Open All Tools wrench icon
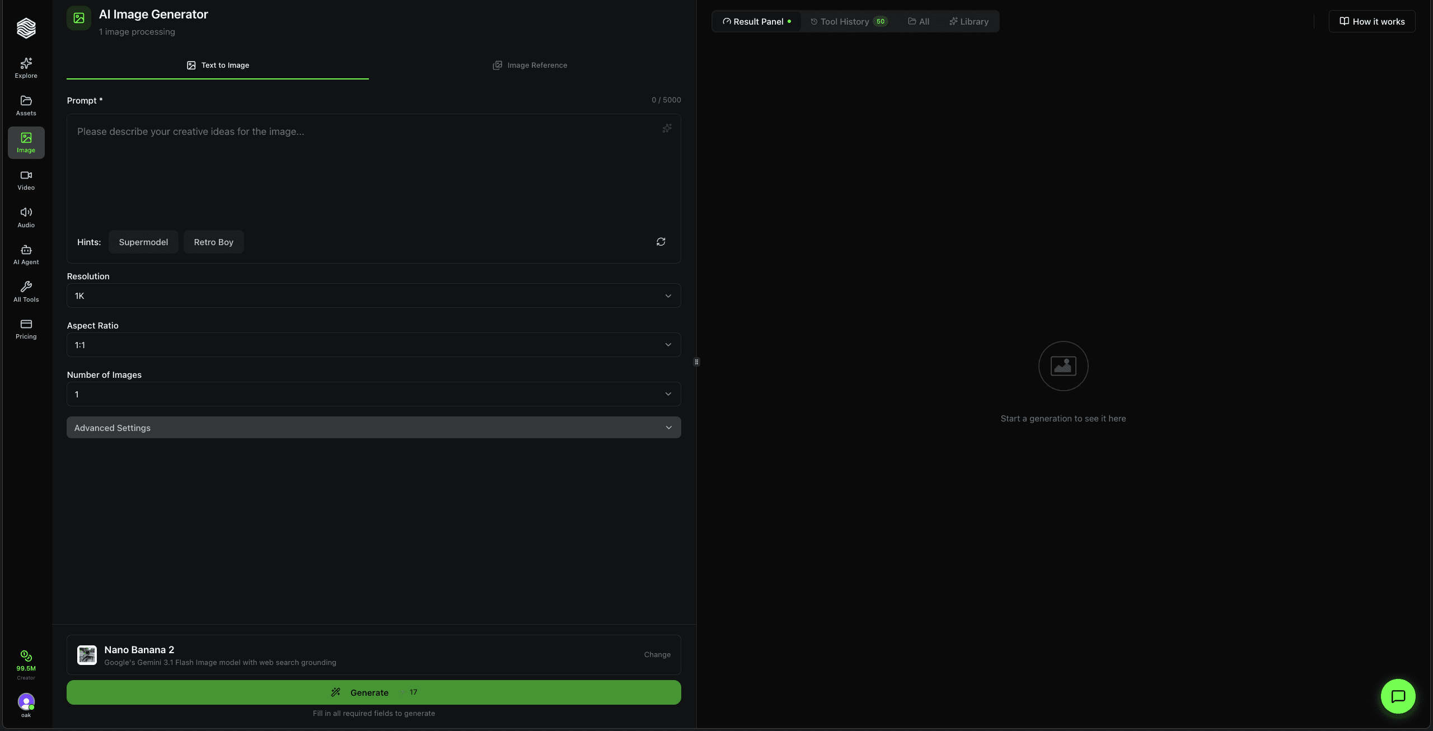The width and height of the screenshot is (1433, 731). (26, 292)
